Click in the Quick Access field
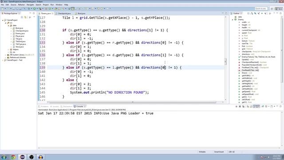Image resolution: width=284 pixels, height=160 pixels. pos(261,8)
